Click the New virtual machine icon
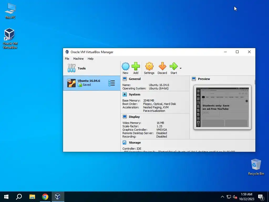The height and width of the screenshot is (202, 269). click(x=126, y=67)
